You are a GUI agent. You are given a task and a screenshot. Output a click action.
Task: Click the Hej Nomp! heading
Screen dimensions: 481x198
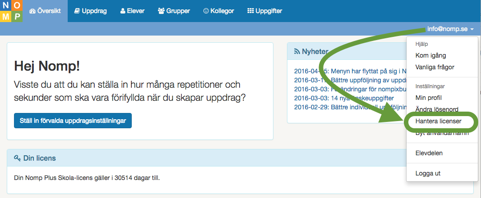[47, 66]
